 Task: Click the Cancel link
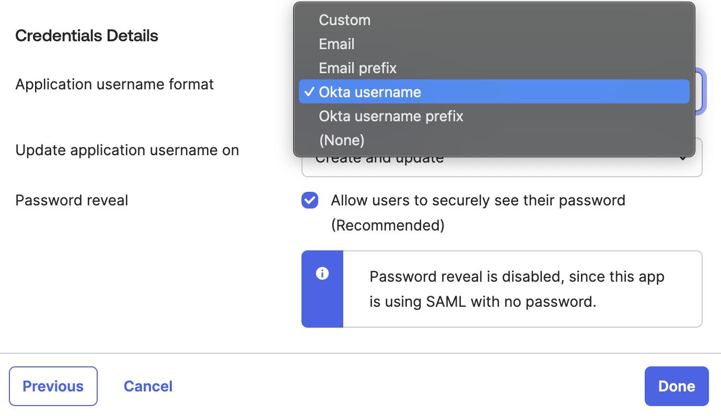[148, 386]
